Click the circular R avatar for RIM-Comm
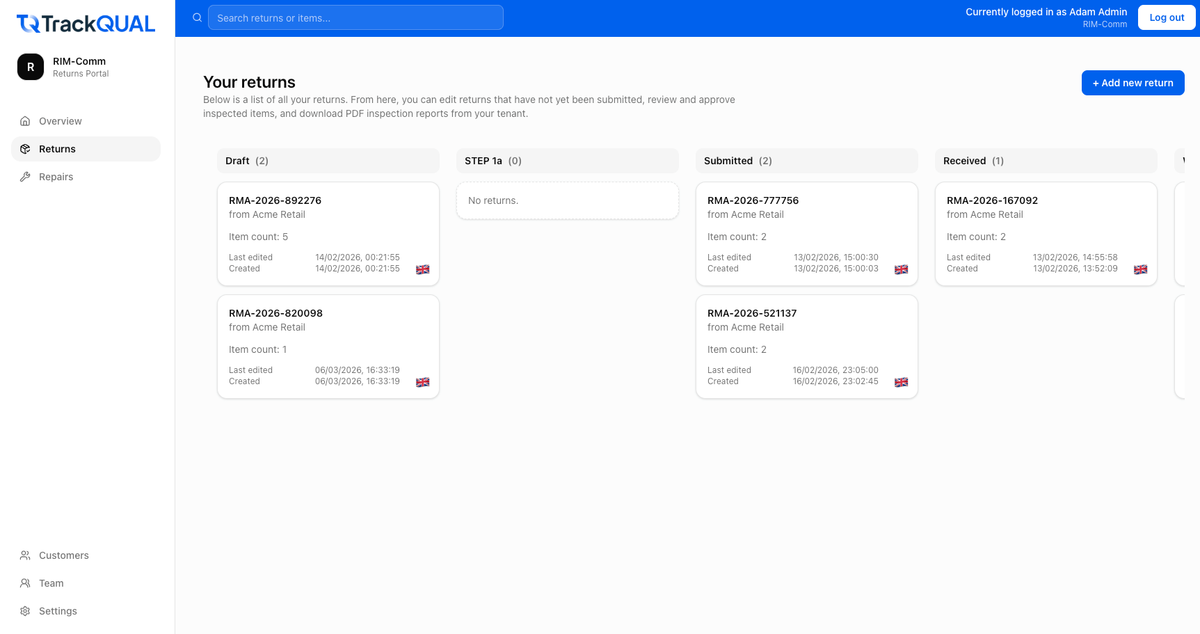This screenshot has width=1200, height=634. click(30, 67)
